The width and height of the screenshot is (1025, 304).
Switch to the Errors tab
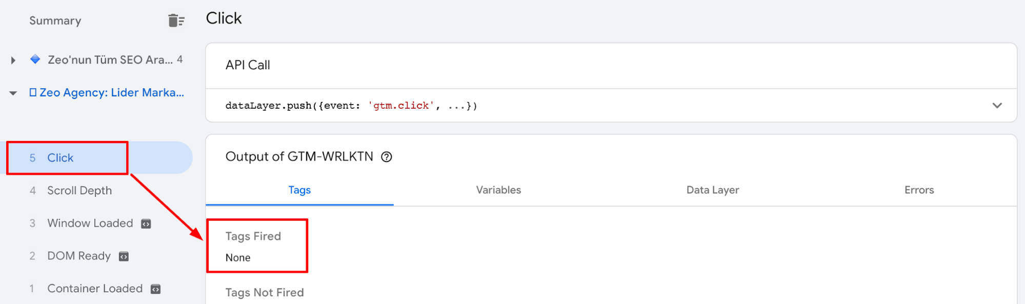coord(919,190)
